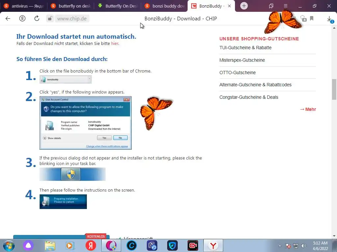Click the bonzibuddy download bar thumbnail
The image size is (337, 252).
(65, 79)
